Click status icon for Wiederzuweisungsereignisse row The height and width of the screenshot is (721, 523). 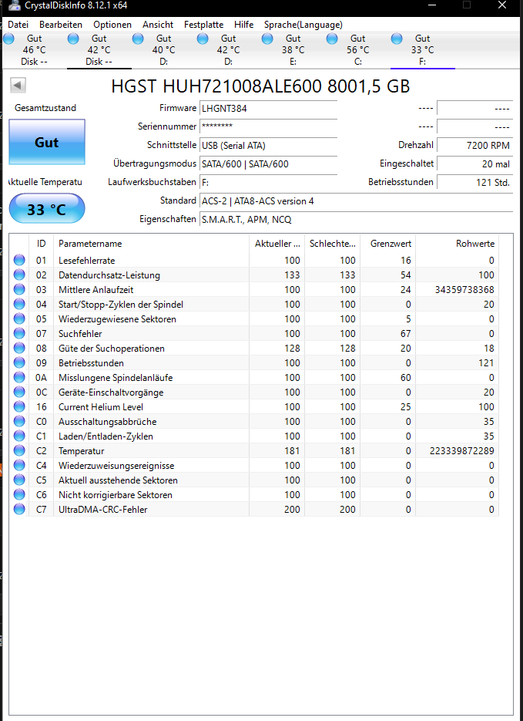19,465
